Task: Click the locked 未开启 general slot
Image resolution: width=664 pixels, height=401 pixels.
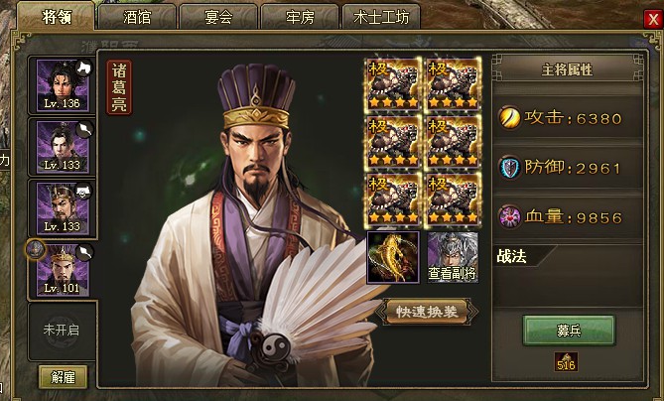Action: 63,331
